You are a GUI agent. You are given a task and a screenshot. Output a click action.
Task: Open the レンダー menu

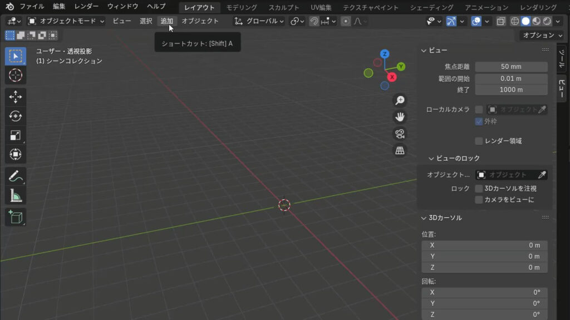[86, 7]
